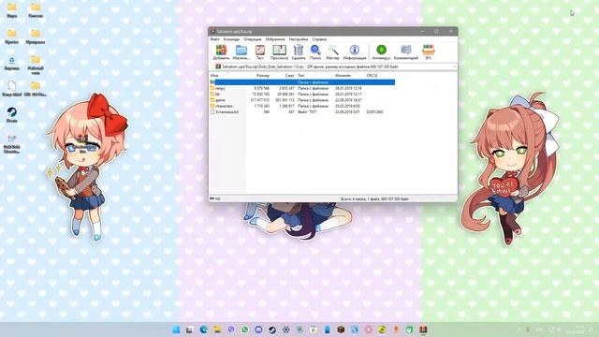
Task: Click the Извлечь (Extract) toolbar icon
Action: tap(241, 52)
